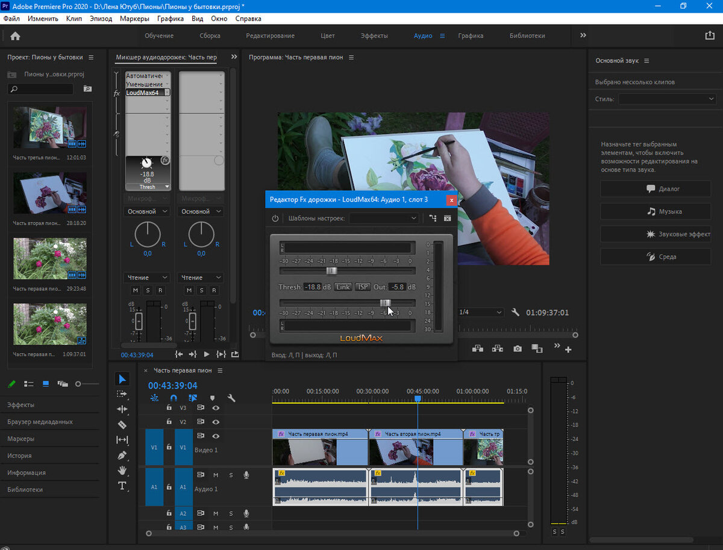Select the Pen tool

122,455
